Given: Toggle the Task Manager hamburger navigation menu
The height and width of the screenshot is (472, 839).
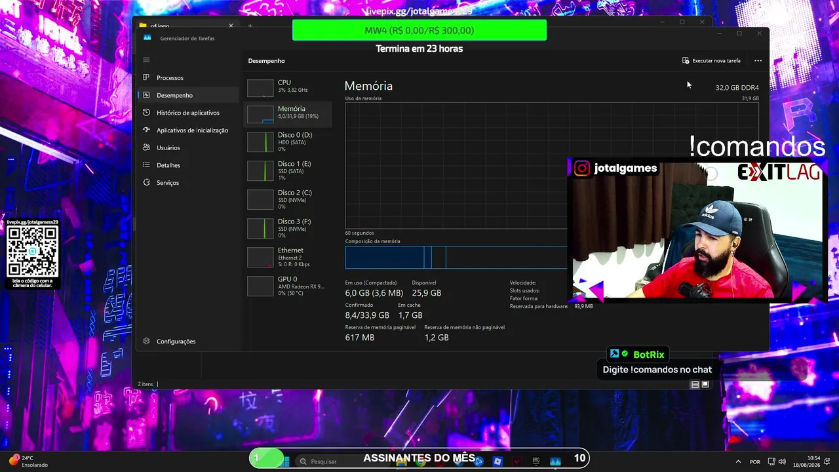Looking at the screenshot, I should pos(147,60).
